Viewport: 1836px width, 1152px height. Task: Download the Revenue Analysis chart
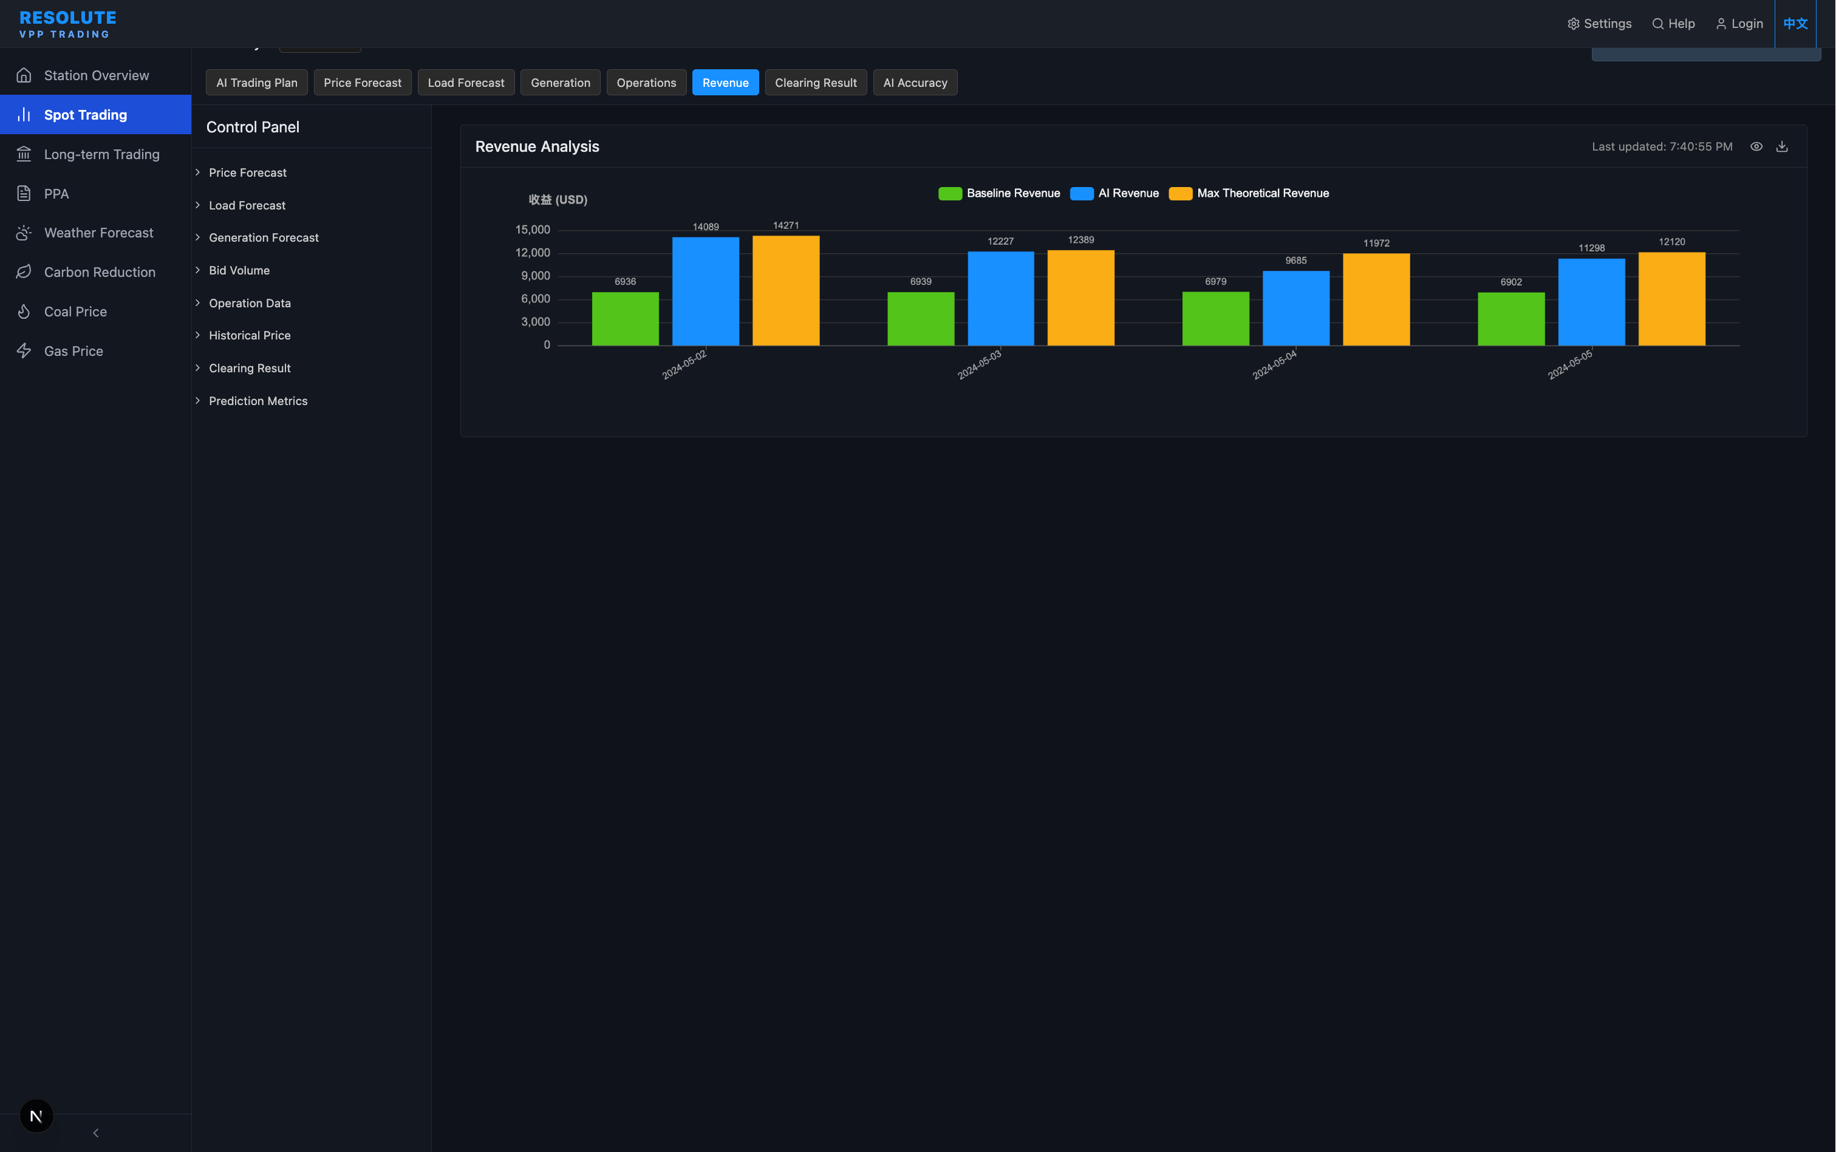(1782, 146)
